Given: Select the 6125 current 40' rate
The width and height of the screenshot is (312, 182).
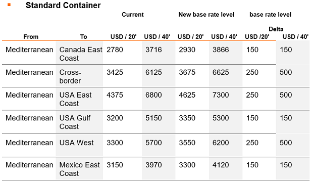Looking at the screenshot, I should coord(153,72).
